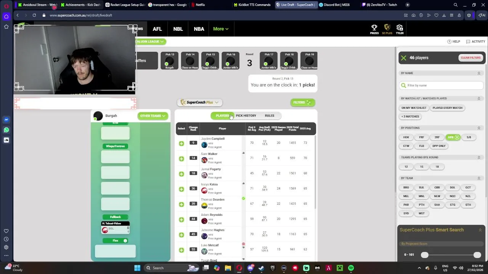Open Spotify from the taskbar
The width and height of the screenshot is (488, 274).
coord(351,268)
